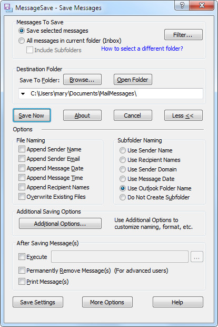
Task: Enable Print Message(s) checkbox
Action: pos(22,282)
